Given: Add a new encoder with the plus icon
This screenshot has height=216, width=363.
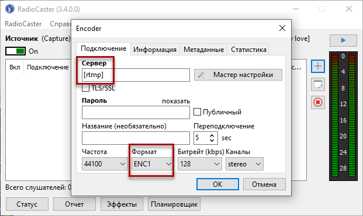Looking at the screenshot, I should pos(318,66).
